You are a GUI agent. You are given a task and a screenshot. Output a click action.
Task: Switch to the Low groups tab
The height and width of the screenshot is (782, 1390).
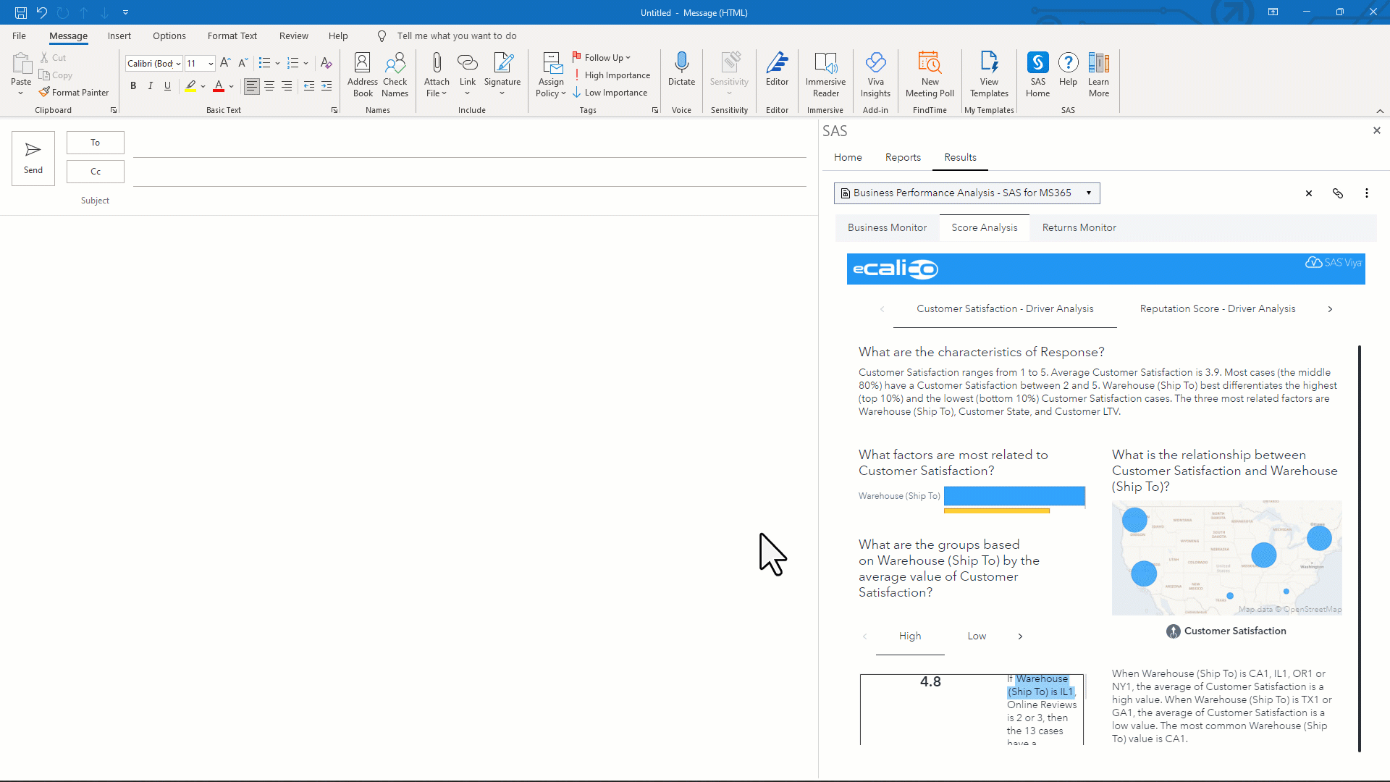click(x=977, y=636)
